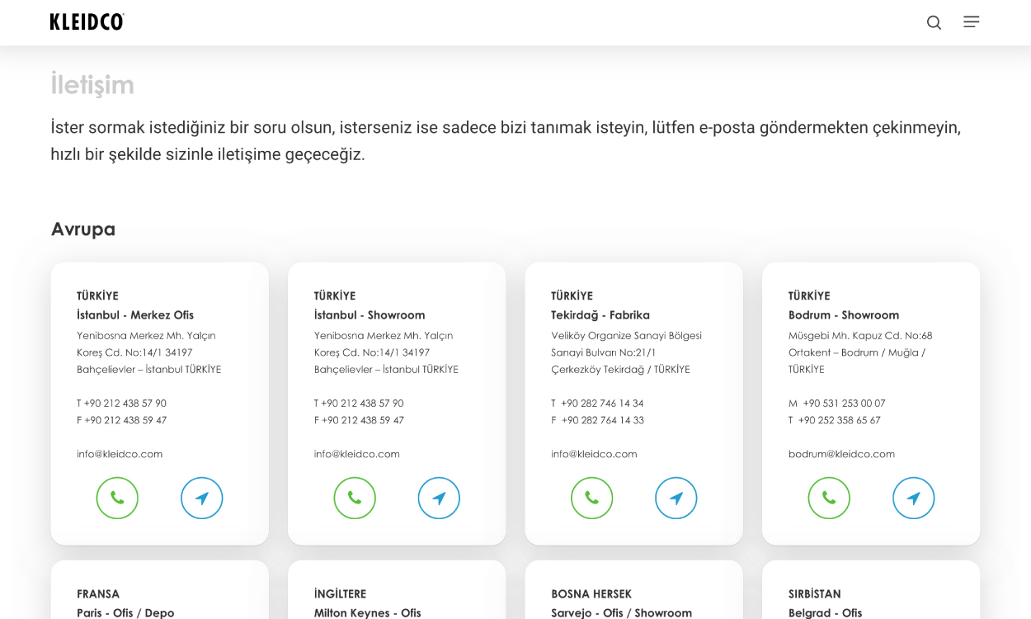Open the search icon in header
The height and width of the screenshot is (619, 1031).
pyautogui.click(x=934, y=22)
